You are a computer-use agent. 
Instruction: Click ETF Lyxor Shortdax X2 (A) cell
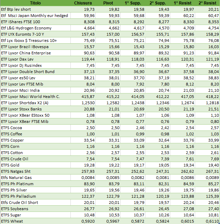[35, 103]
